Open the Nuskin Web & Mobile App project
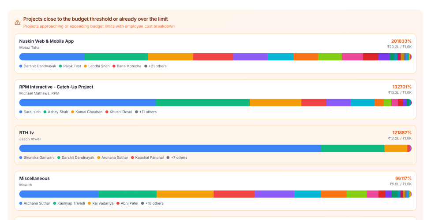This screenshot has width=431, height=220. [x=46, y=41]
